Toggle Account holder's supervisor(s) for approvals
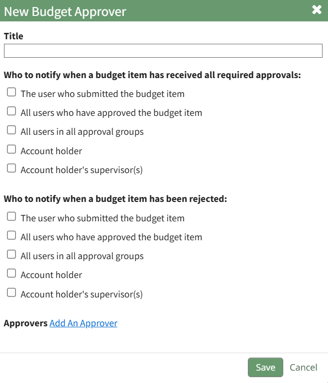 point(11,168)
